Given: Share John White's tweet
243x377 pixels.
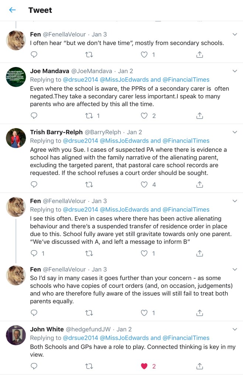Looking at the screenshot, I should [199, 366].
